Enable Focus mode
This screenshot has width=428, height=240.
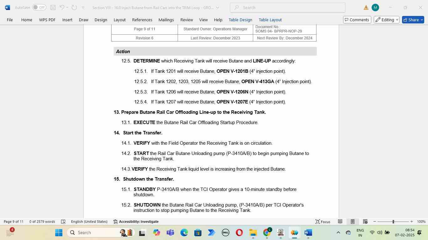[323, 222]
